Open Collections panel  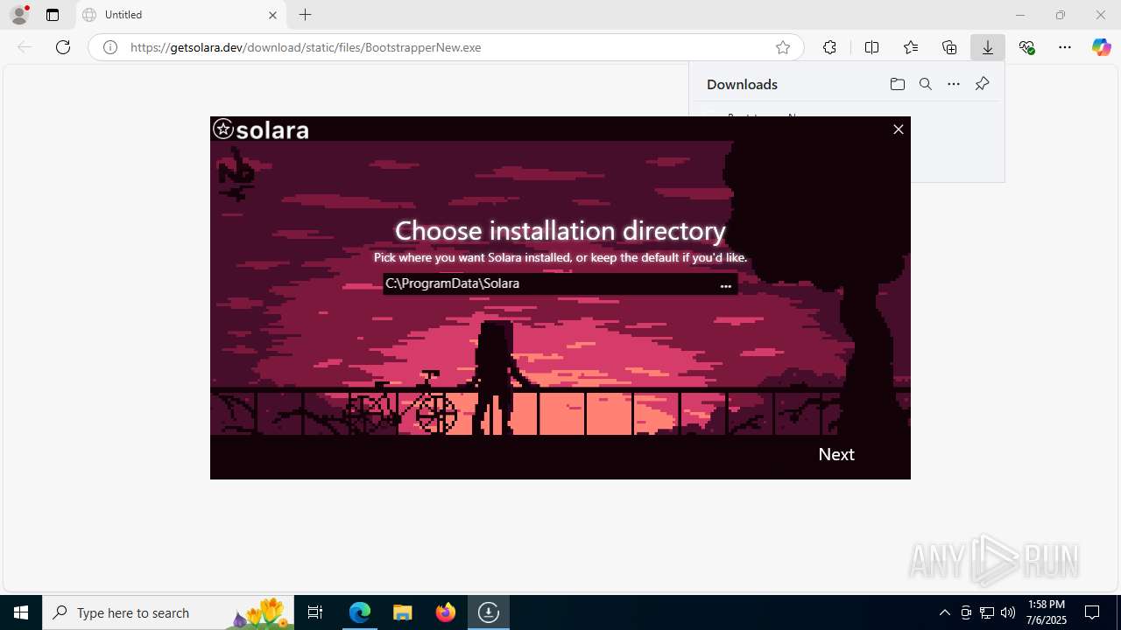pos(949,47)
